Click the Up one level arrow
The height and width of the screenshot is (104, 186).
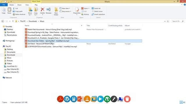click(x=13, y=21)
